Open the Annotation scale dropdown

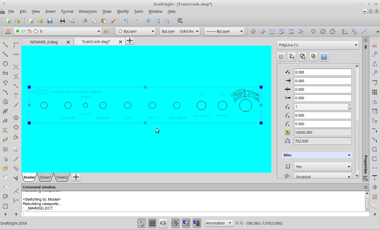click(219, 223)
